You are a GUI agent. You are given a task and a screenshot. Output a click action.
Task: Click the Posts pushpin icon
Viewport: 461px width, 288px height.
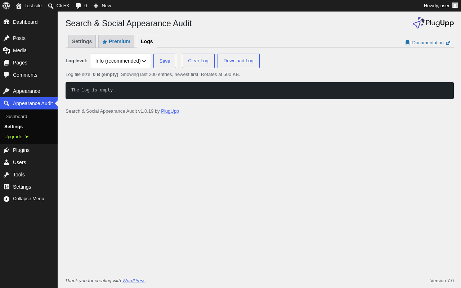click(6, 38)
